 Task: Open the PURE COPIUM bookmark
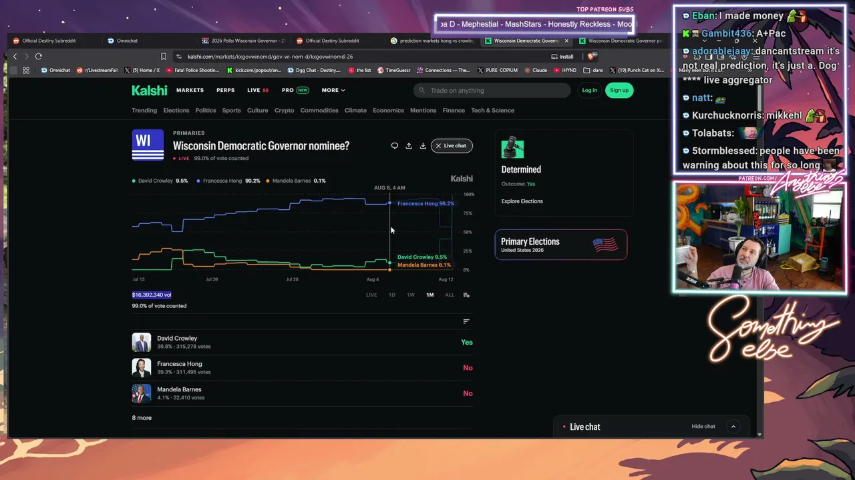[x=498, y=70]
